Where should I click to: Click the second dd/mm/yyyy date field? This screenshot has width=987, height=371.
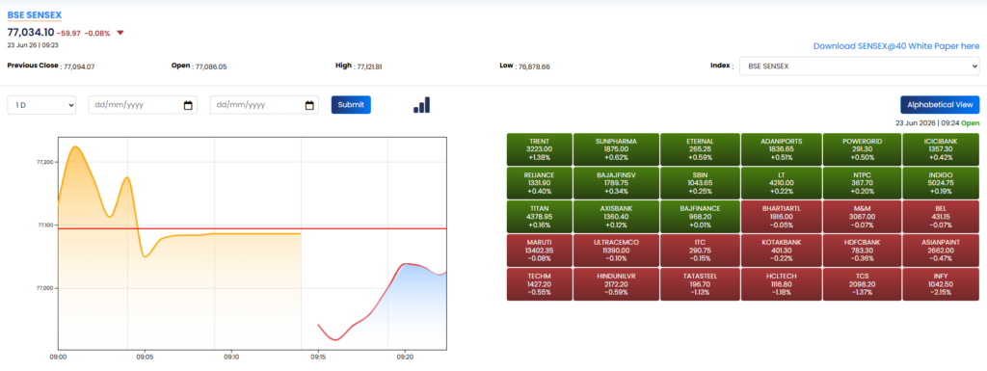[x=264, y=105]
